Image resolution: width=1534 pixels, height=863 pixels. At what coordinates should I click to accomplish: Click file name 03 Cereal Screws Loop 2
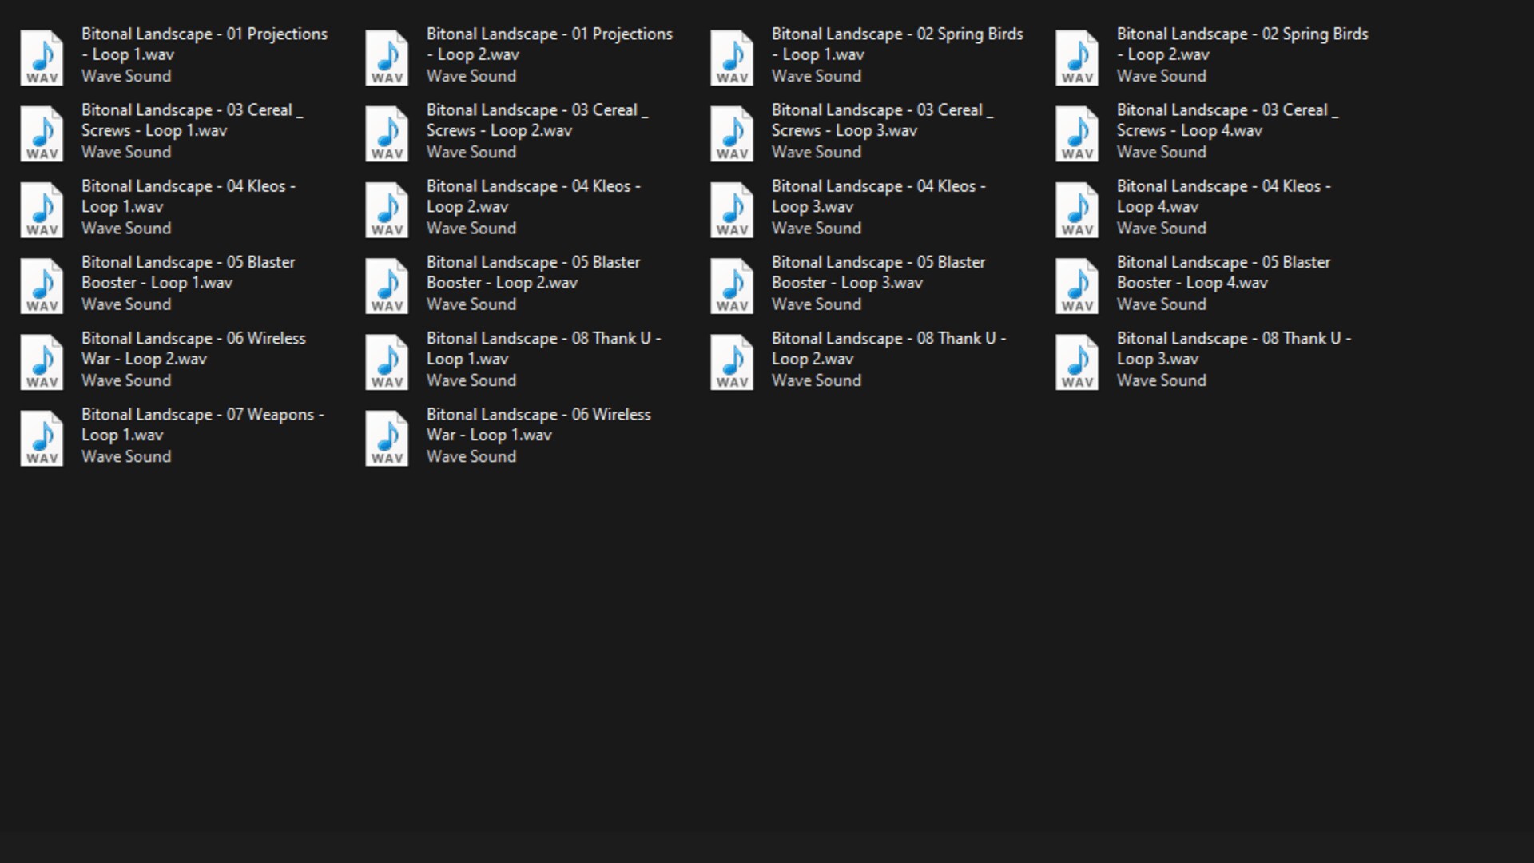tap(537, 121)
